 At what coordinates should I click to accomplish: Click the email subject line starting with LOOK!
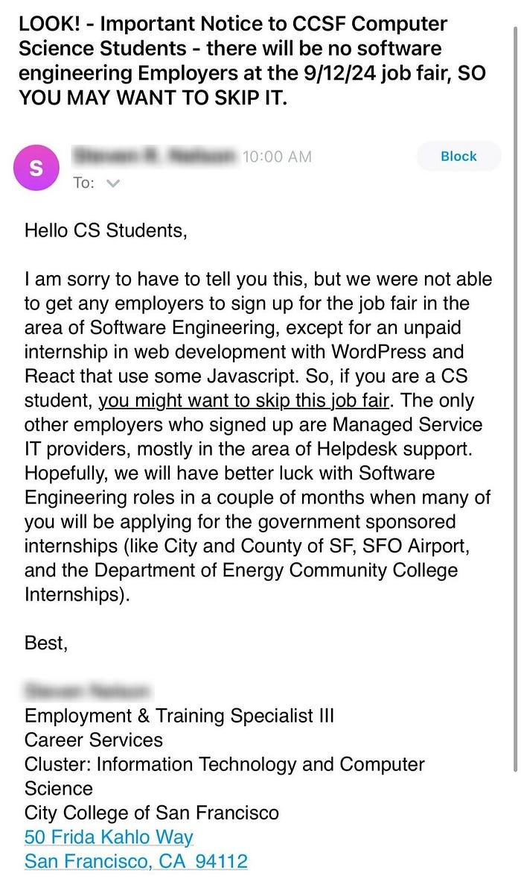[234, 61]
